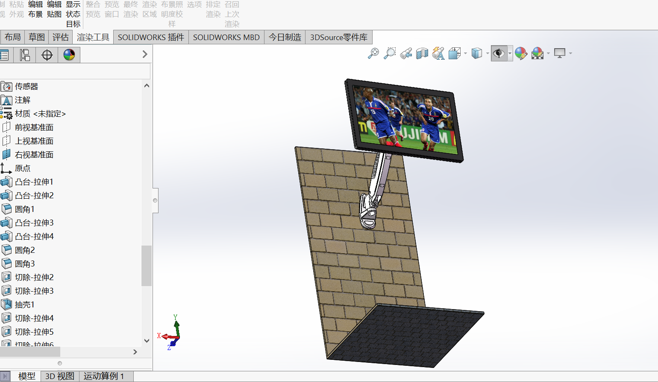
Task: Click the View Orientation cube icon
Action: pos(454,53)
